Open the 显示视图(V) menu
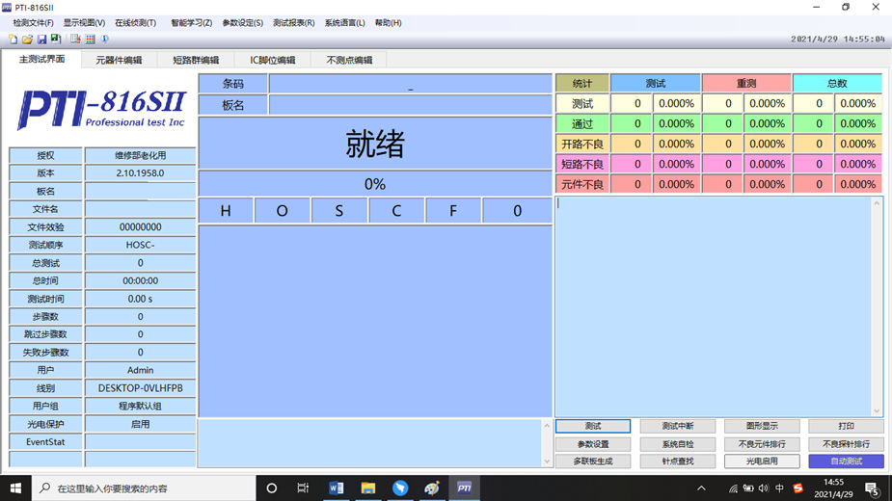Image resolution: width=892 pixels, height=501 pixels. pyautogui.click(x=84, y=23)
